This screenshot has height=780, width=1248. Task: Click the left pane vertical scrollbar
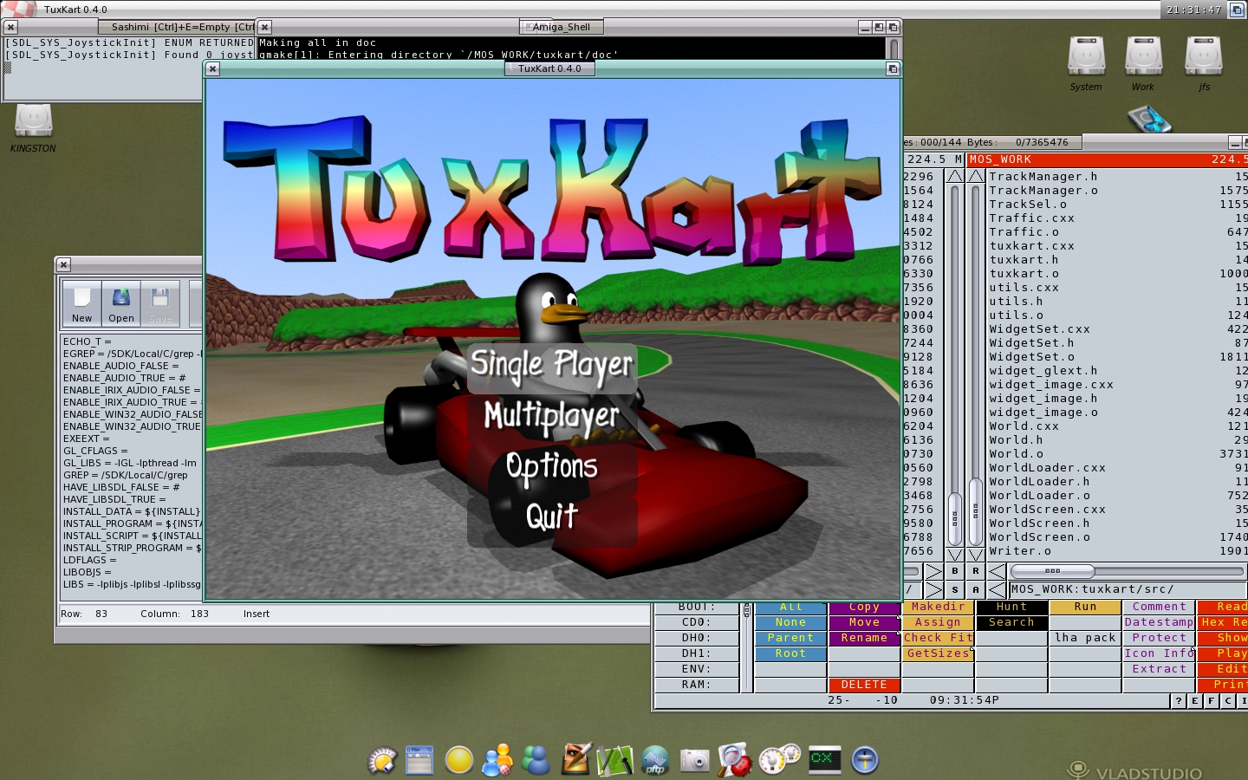point(955,364)
